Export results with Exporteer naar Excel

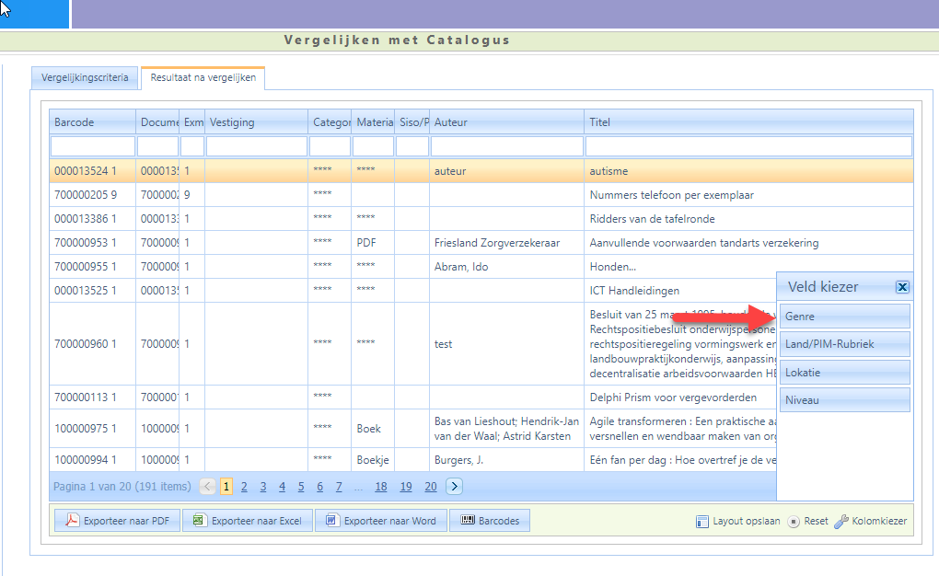click(247, 521)
